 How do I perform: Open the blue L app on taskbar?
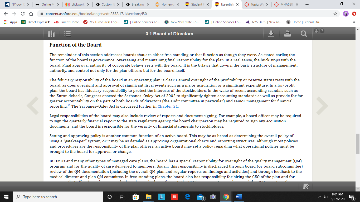(162, 197)
